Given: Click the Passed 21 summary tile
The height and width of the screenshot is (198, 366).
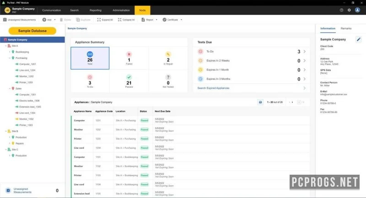Looking at the screenshot, I should [129, 81].
